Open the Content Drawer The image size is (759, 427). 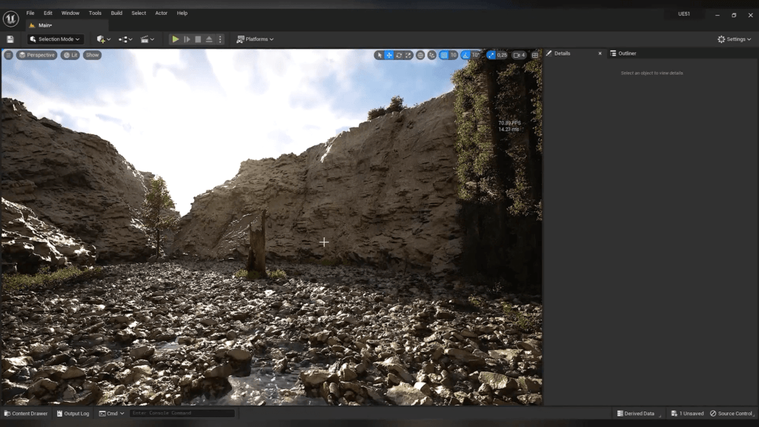26,414
